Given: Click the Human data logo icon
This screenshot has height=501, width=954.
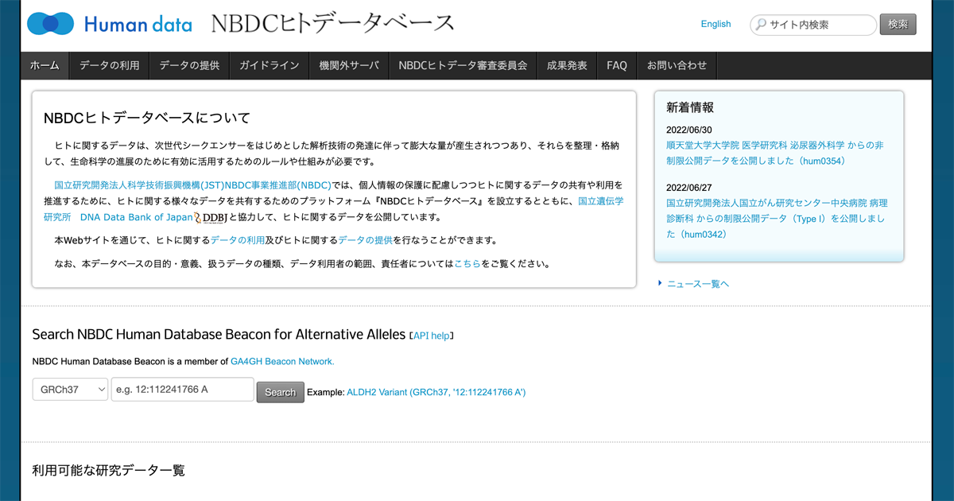Looking at the screenshot, I should click(50, 24).
